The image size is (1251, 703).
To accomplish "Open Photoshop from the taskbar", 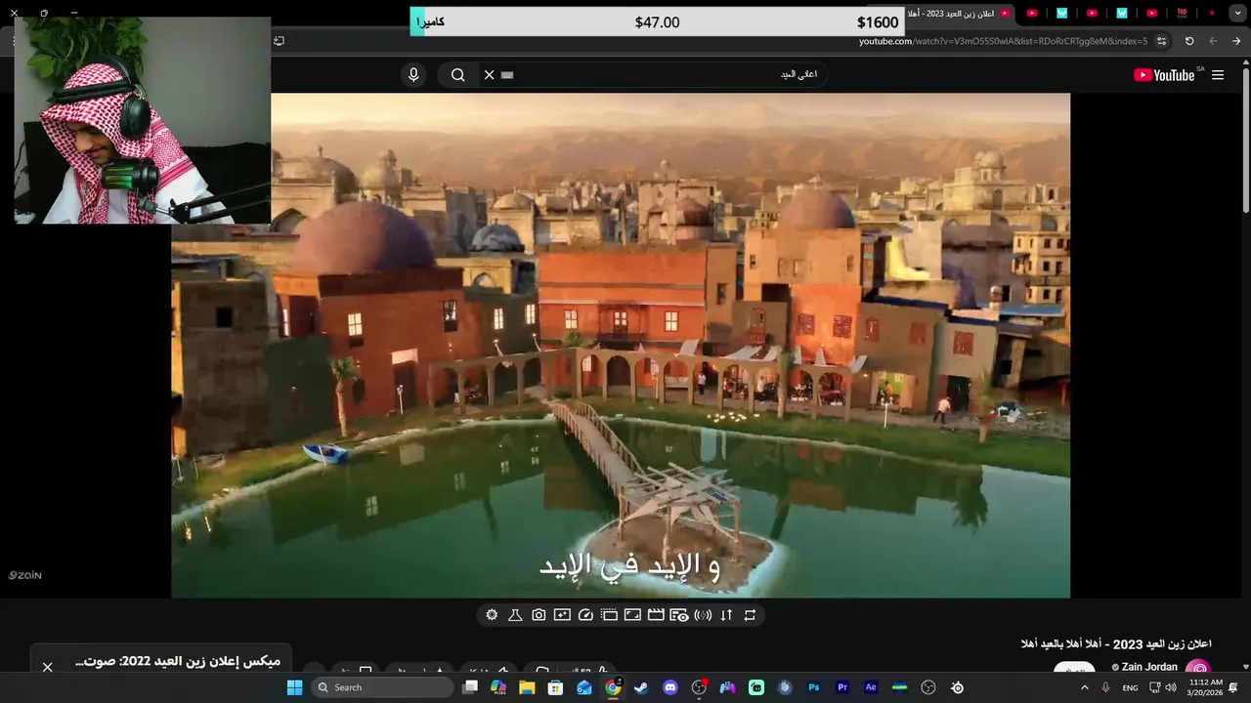I will (814, 687).
